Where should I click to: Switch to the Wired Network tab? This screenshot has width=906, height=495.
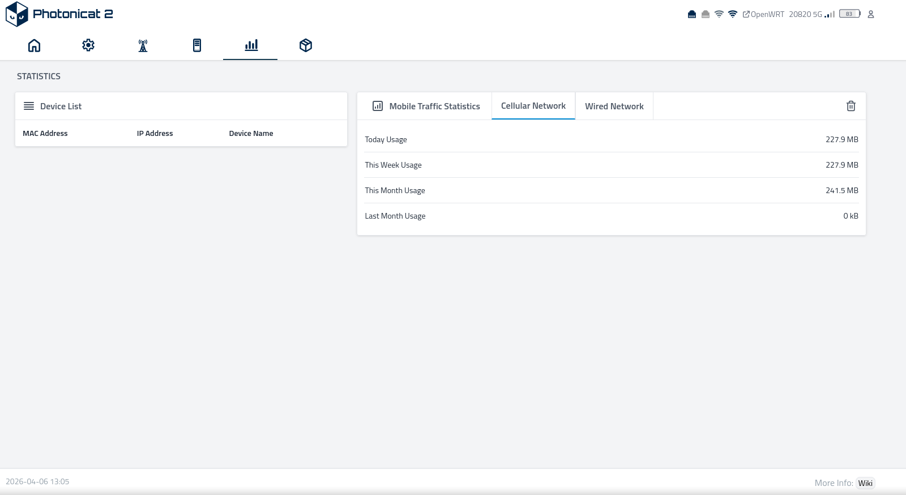click(x=614, y=106)
